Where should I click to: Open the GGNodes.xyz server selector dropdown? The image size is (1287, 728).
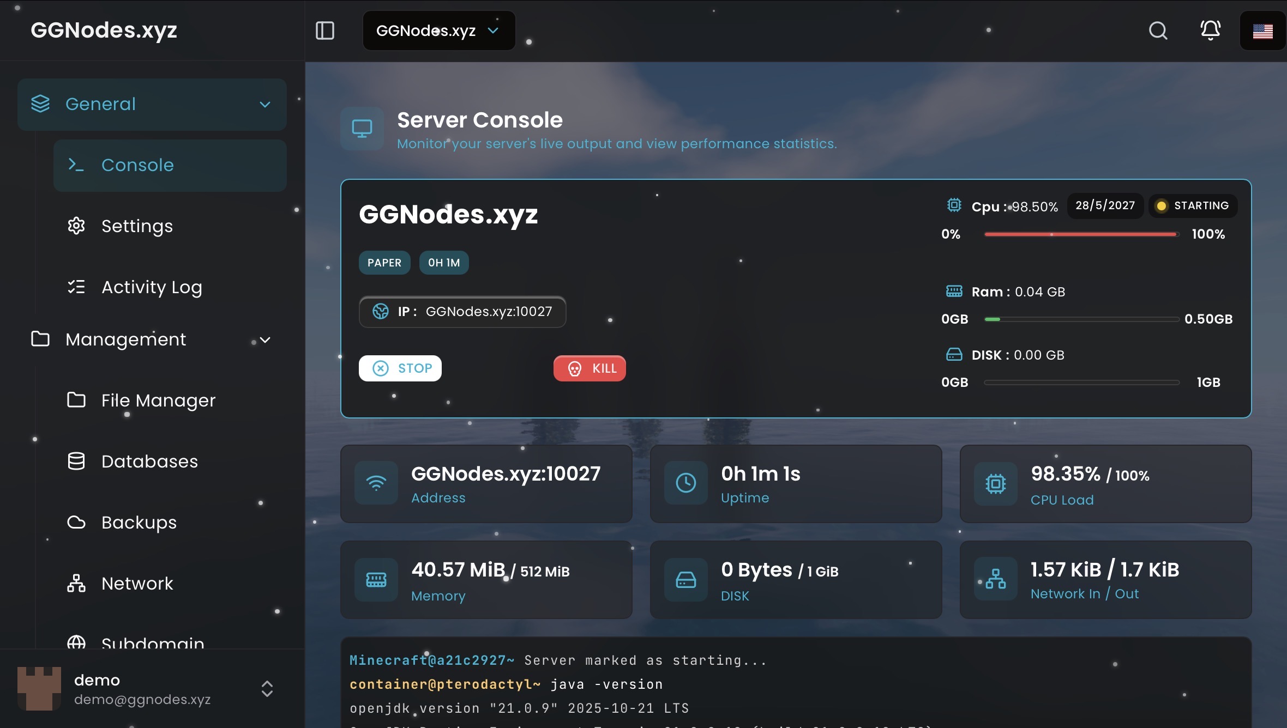click(438, 31)
